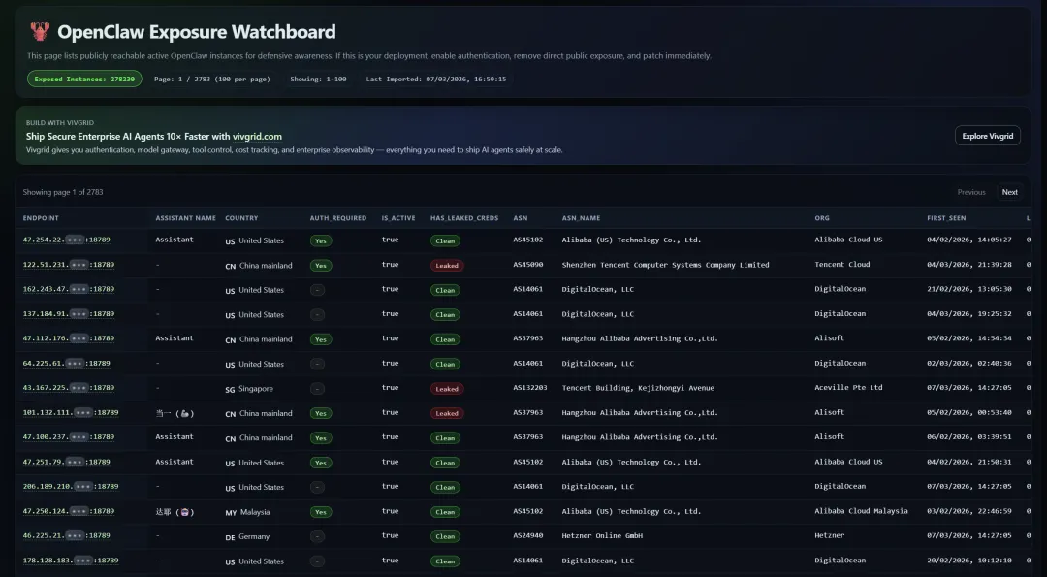
Task: Click the Exposed Instances: 278230 badge
Action: 84,79
